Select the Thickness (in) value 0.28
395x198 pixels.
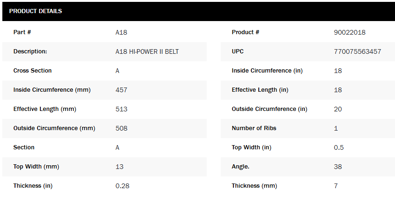coord(122,186)
